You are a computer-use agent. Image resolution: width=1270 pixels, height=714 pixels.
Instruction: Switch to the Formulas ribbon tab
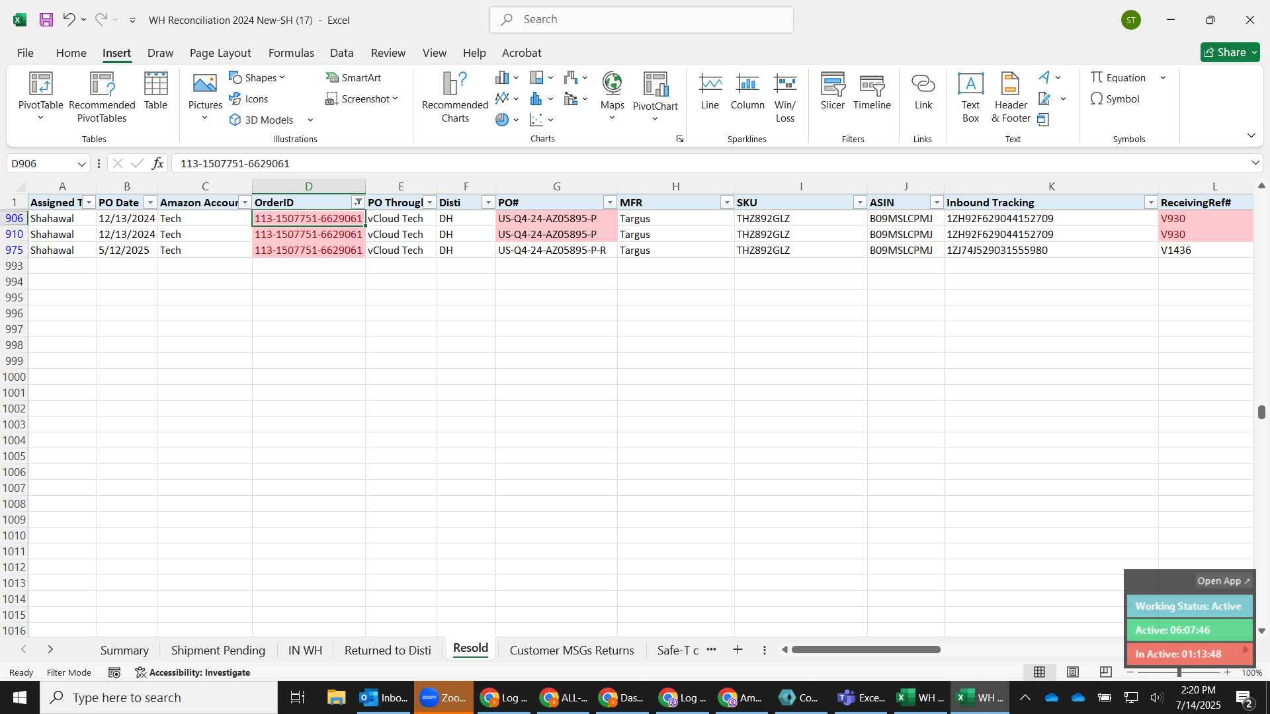(x=291, y=53)
